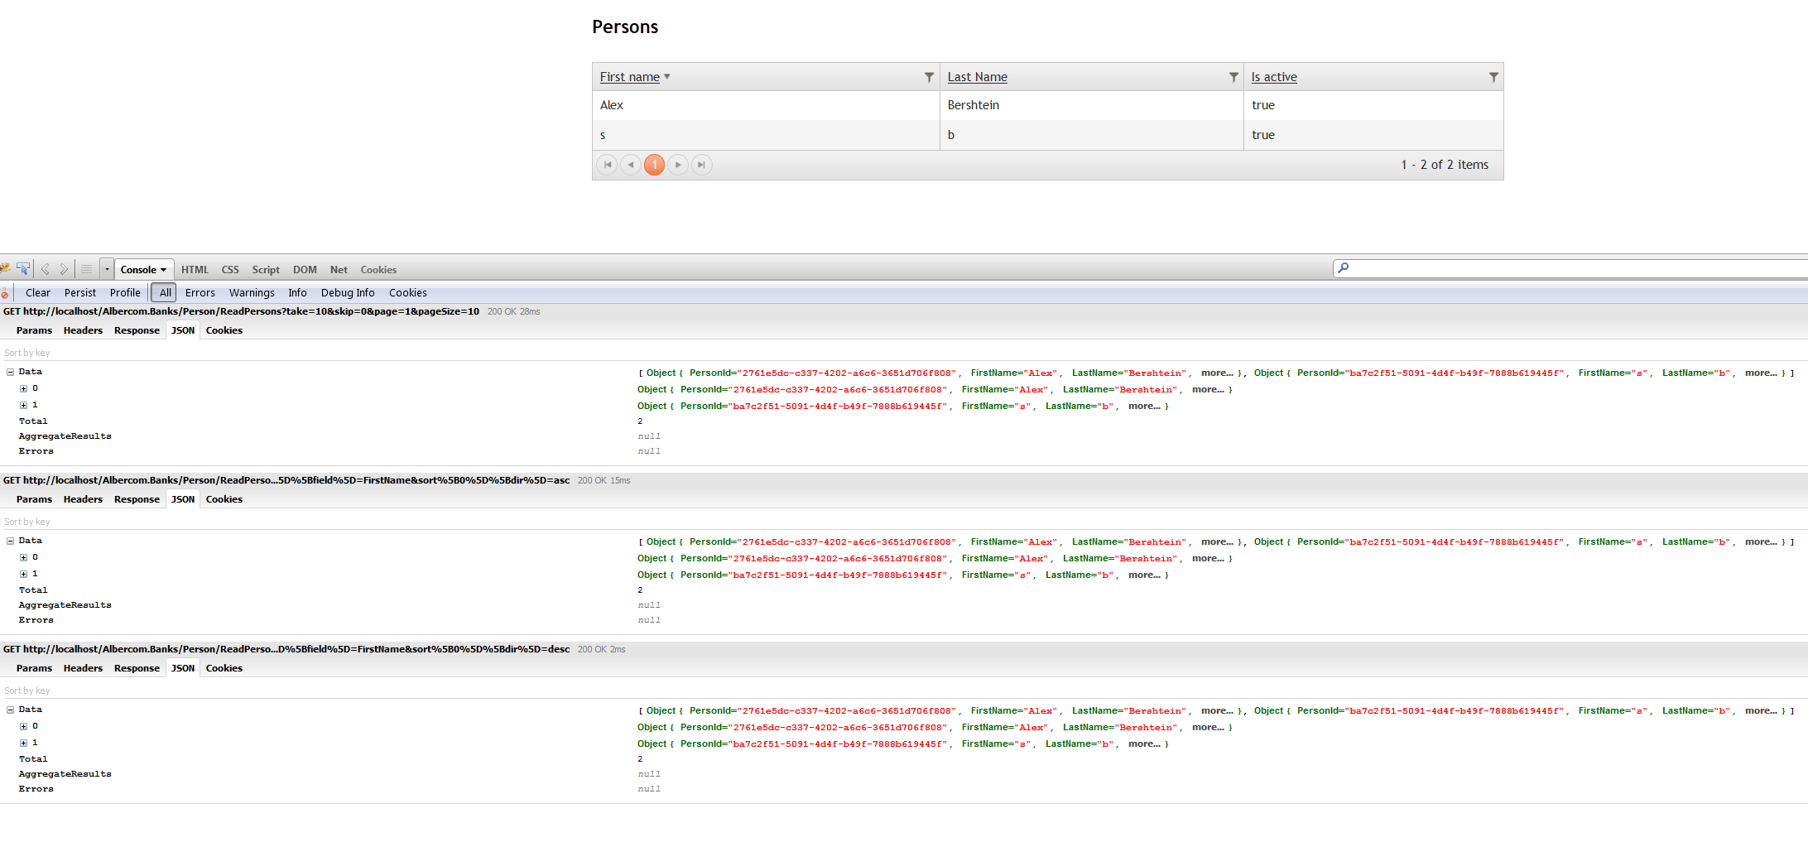The height and width of the screenshot is (847, 1808).
Task: Click the Clear console button
Action: pos(38,292)
